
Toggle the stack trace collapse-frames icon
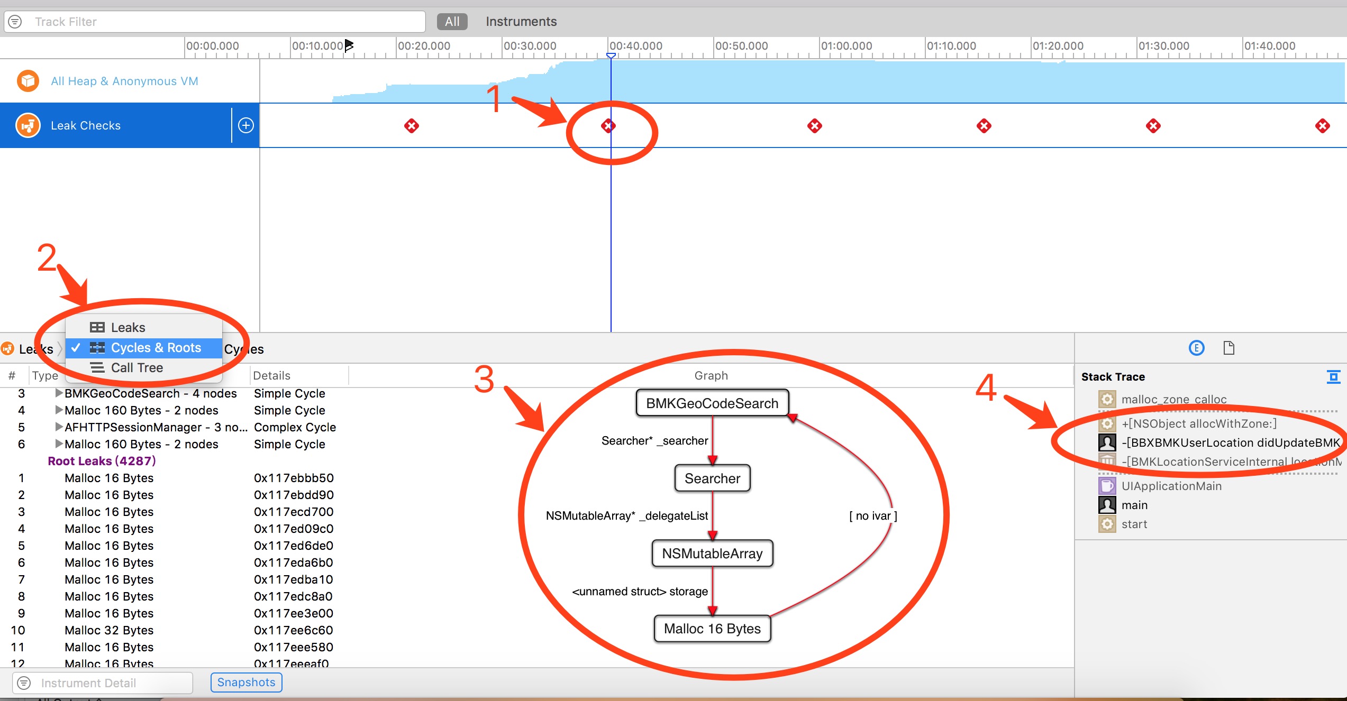pos(1334,377)
